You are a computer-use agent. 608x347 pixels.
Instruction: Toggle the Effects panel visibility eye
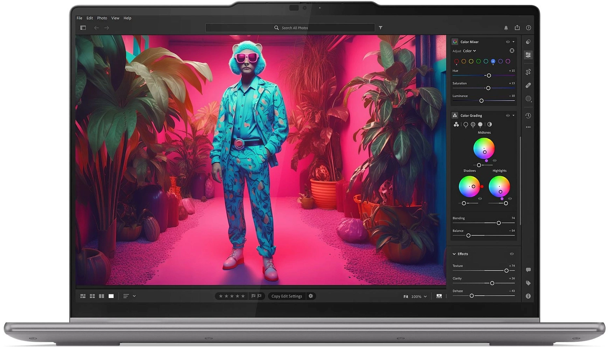pos(512,254)
